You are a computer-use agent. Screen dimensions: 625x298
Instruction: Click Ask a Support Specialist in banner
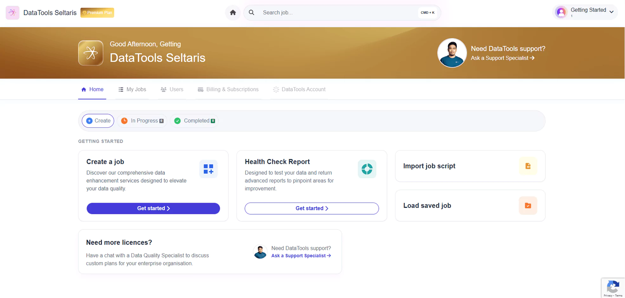tap(502, 58)
